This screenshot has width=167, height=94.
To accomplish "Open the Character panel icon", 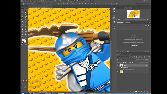I will pyautogui.click(x=114, y=26).
